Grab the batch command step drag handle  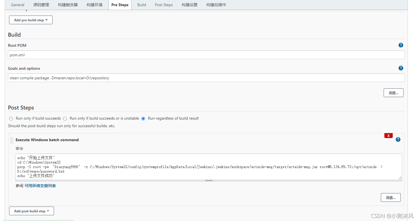coord(12,140)
